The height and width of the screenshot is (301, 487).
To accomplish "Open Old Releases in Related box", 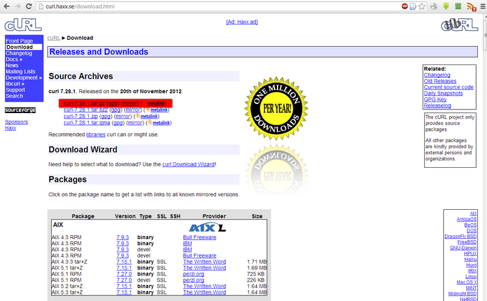I will click(440, 81).
